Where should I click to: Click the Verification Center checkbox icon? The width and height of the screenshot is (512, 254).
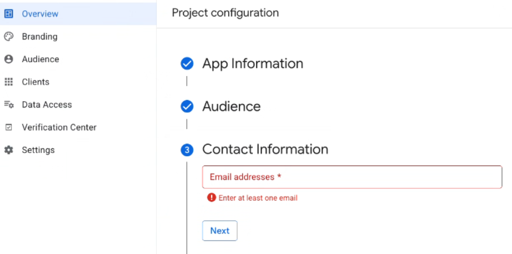(8, 127)
